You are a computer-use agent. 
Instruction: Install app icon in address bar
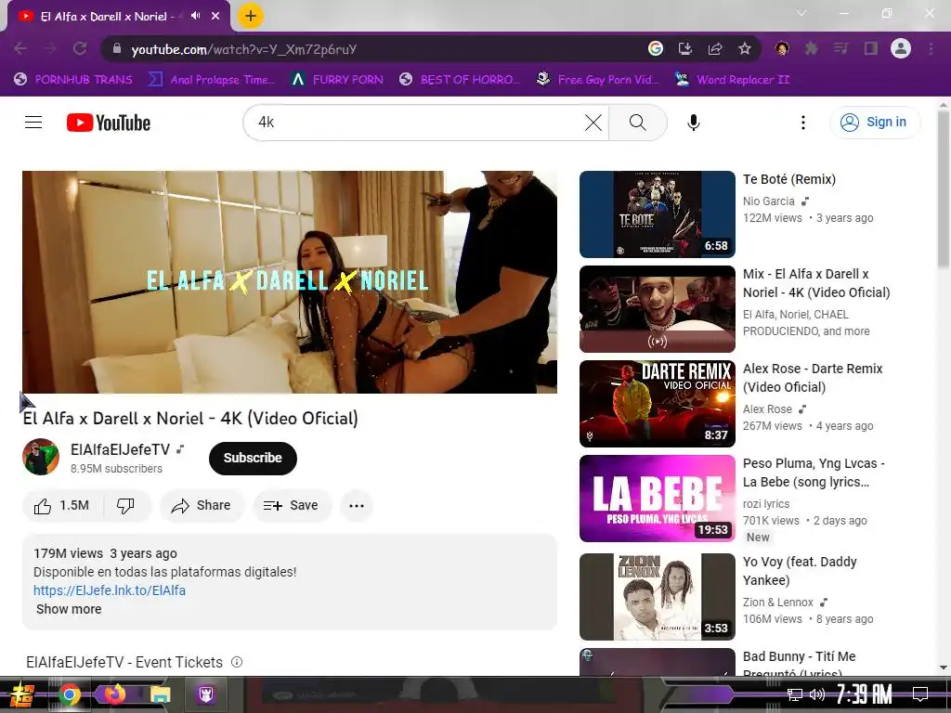point(684,48)
